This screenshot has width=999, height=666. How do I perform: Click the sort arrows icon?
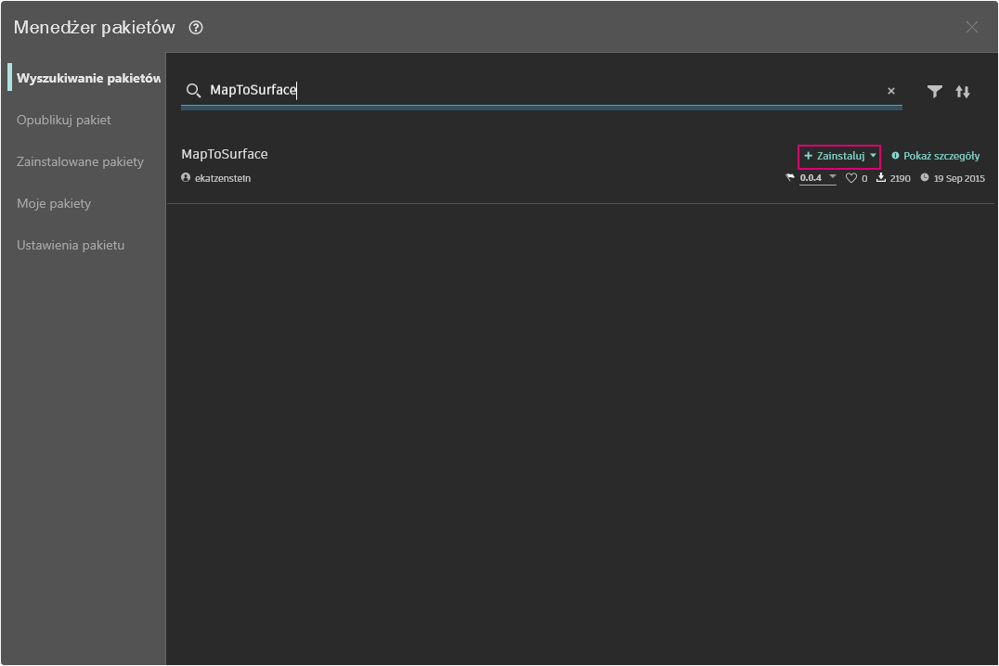(963, 92)
